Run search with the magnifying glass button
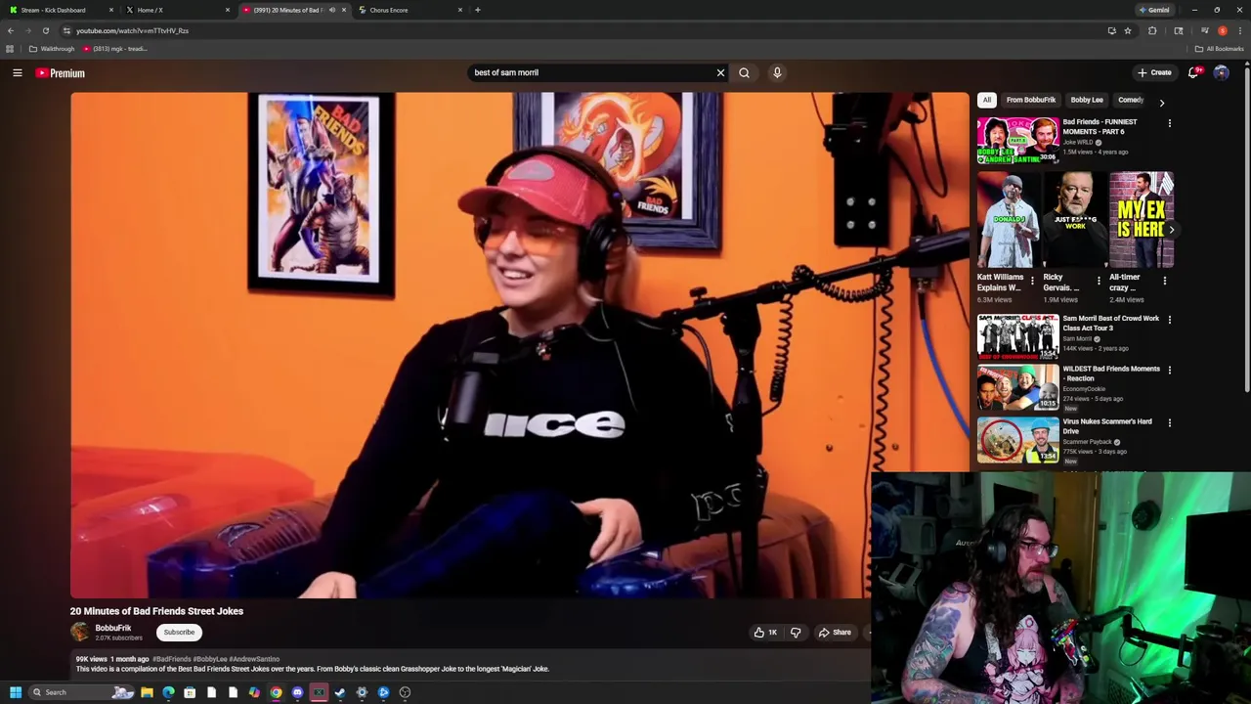Image resolution: width=1251 pixels, height=704 pixels. (x=744, y=72)
